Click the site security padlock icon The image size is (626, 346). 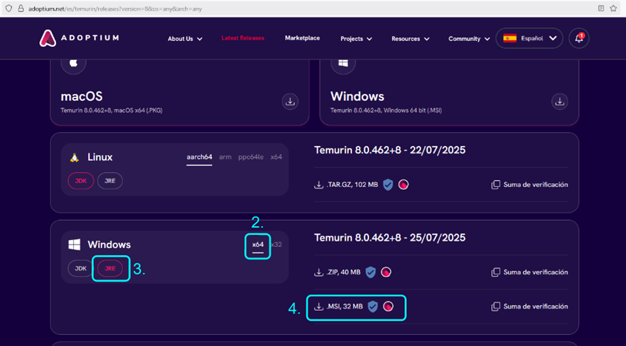coord(21,8)
